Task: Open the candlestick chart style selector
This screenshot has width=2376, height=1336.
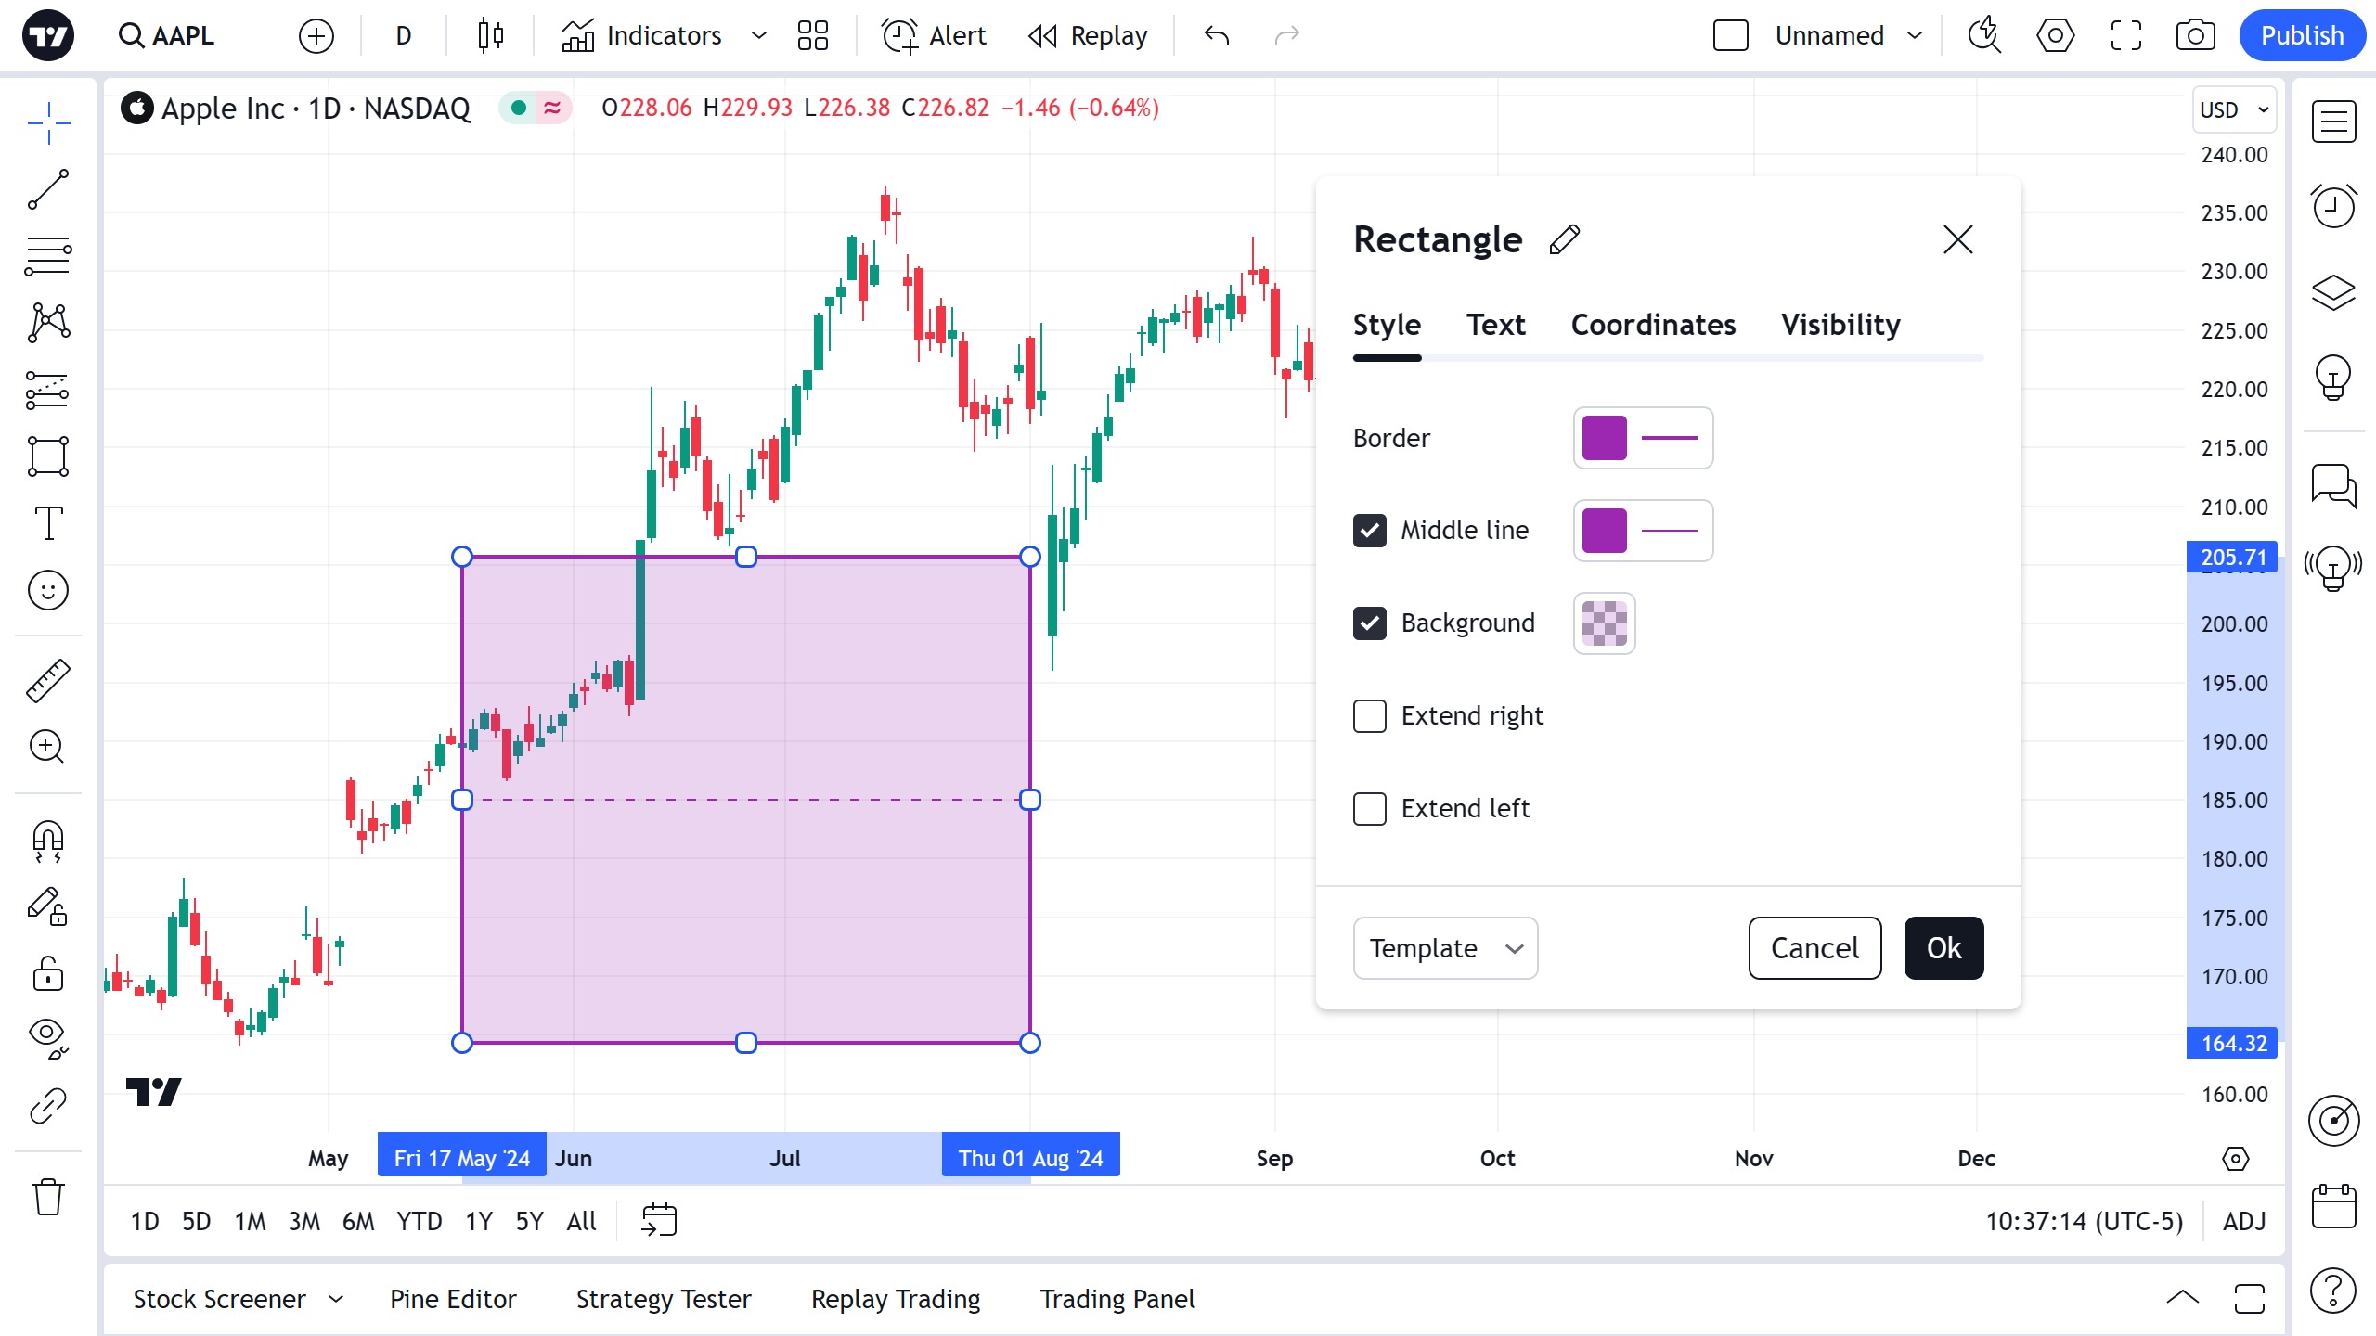Action: pyautogui.click(x=490, y=36)
